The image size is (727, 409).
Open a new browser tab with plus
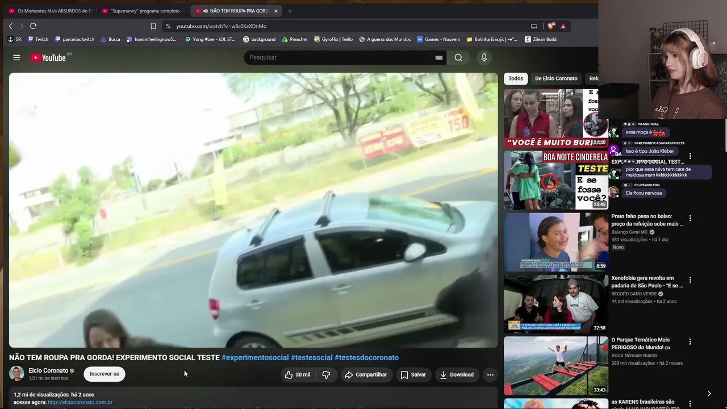pos(290,11)
